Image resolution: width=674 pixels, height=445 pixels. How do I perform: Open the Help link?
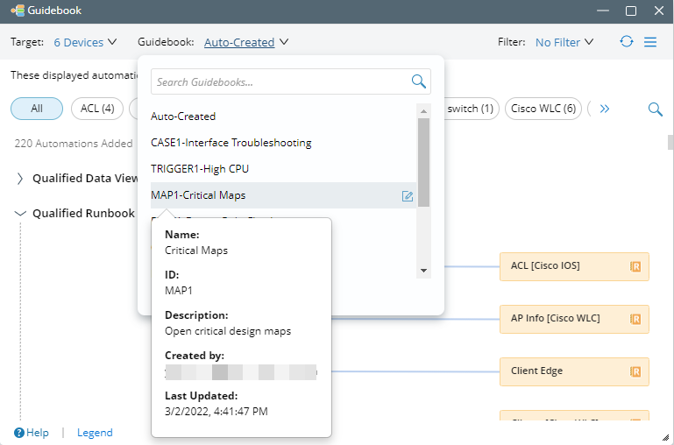coord(32,433)
